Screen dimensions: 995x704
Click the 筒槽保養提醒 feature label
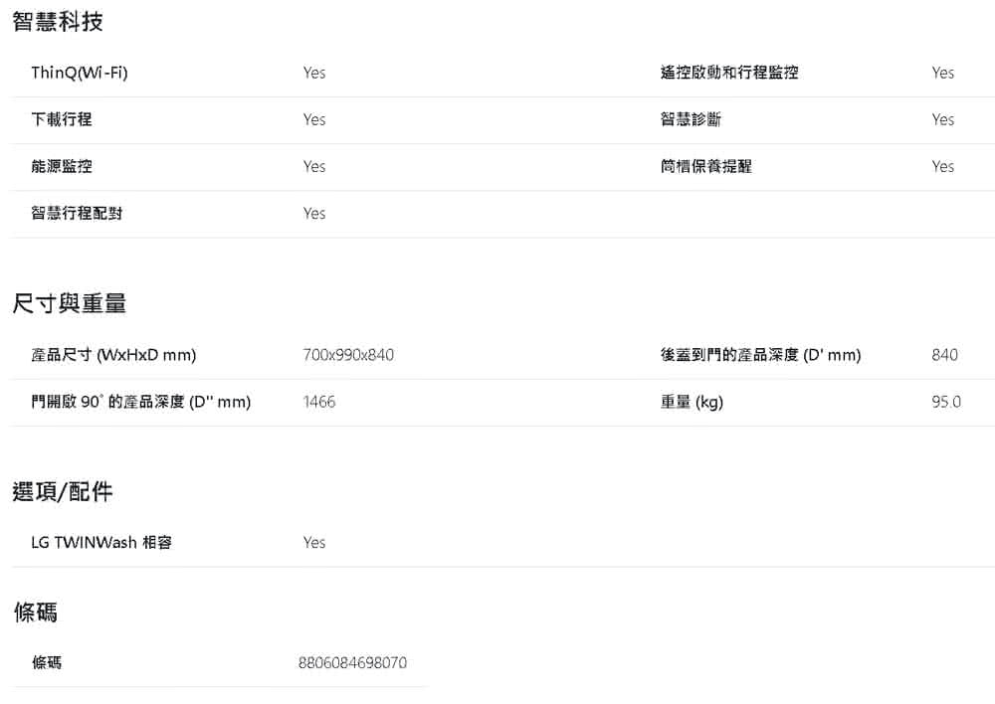705,166
